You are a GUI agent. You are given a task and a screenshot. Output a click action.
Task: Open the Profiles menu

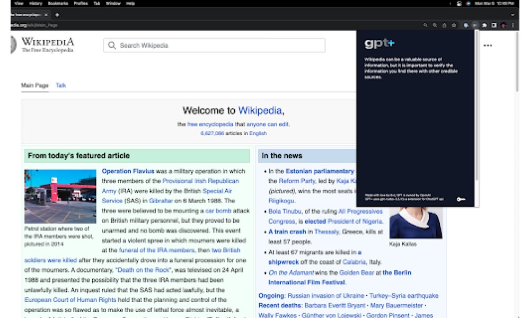click(81, 3)
